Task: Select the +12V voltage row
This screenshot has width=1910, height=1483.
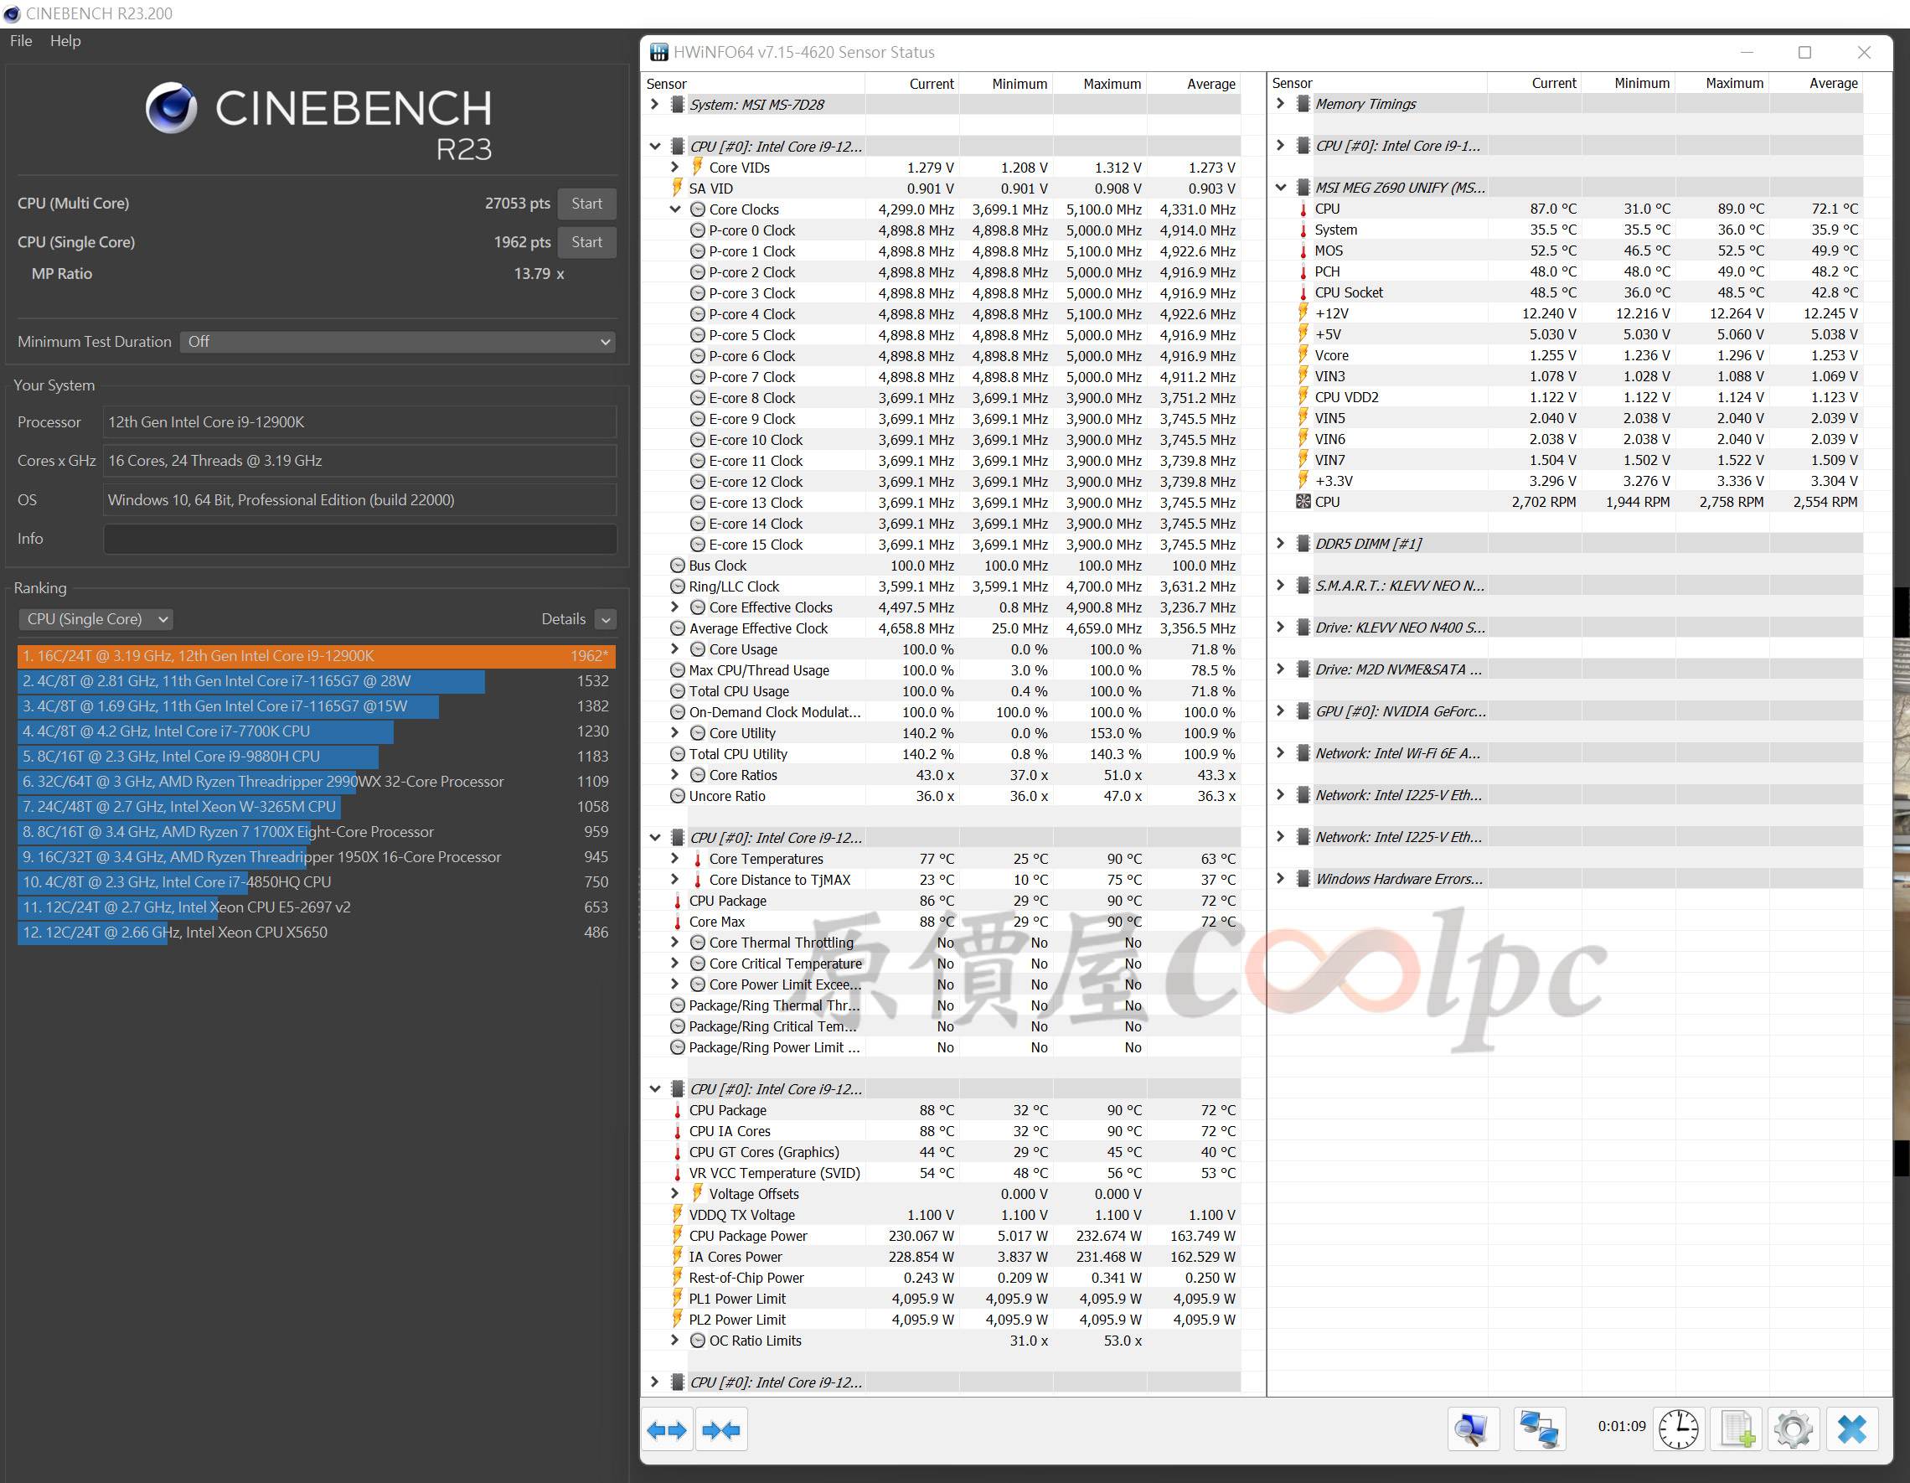Action: coord(1566,313)
